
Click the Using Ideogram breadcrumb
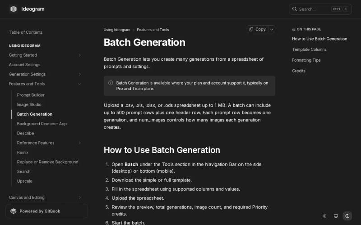(x=117, y=30)
